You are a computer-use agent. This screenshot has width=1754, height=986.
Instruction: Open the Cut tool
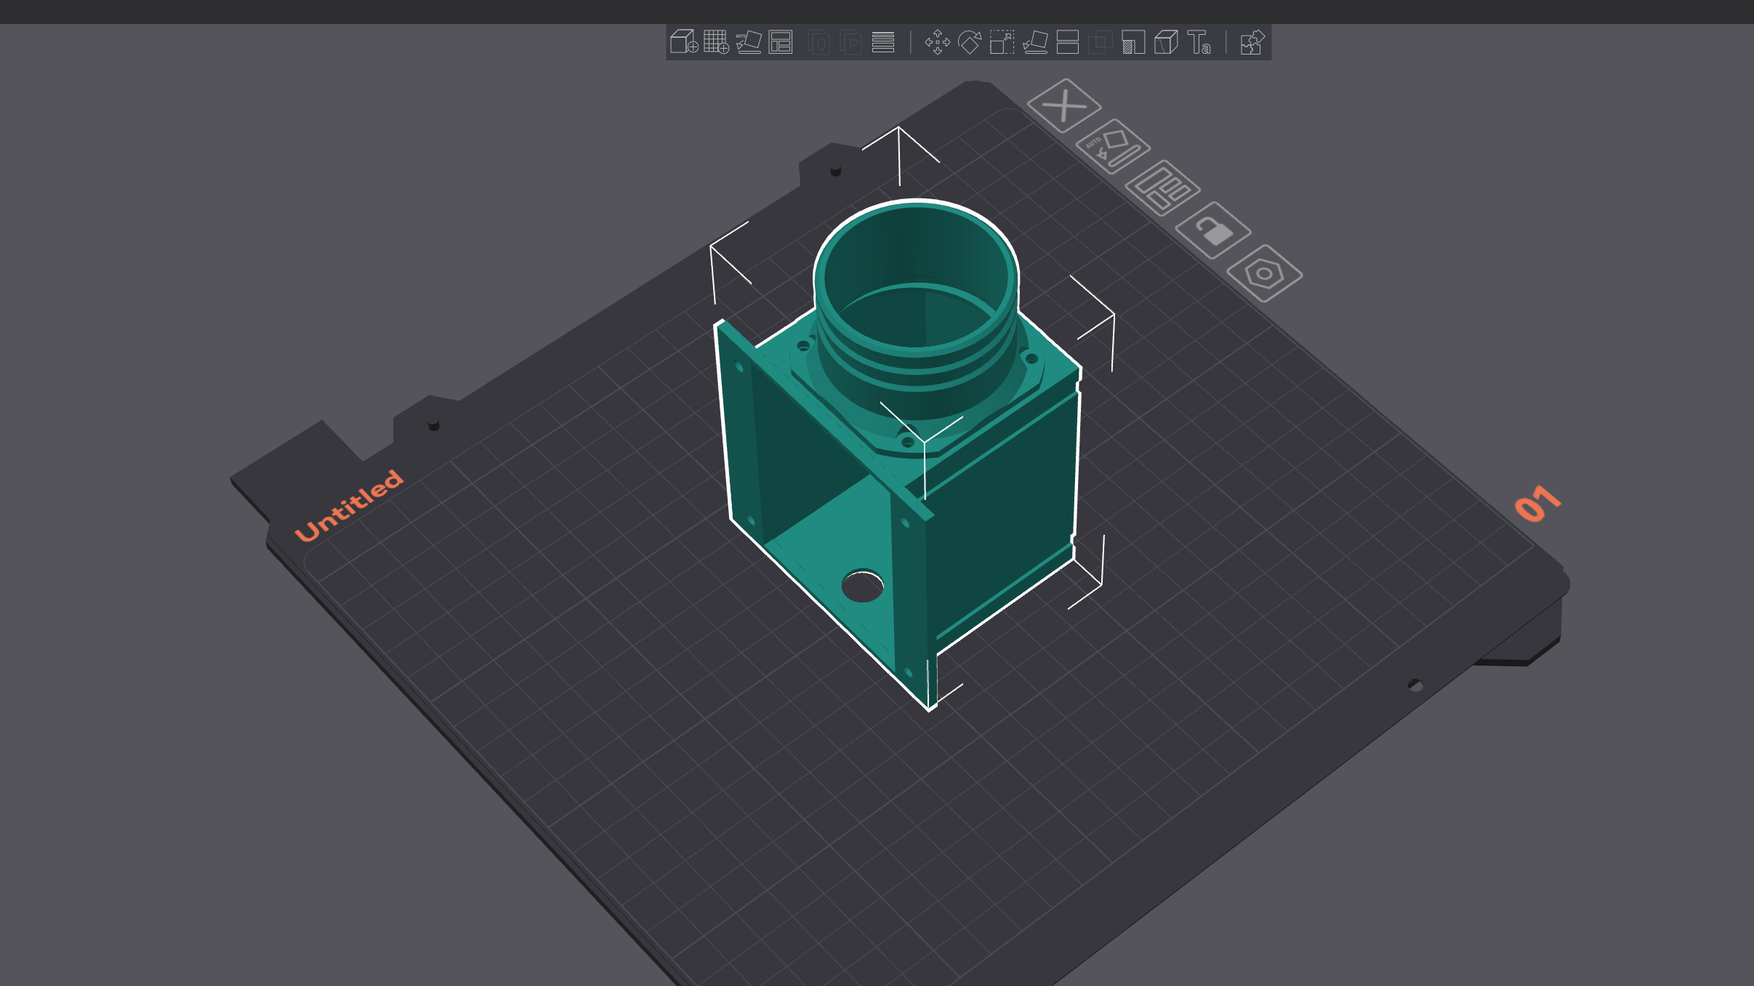(x=1067, y=42)
